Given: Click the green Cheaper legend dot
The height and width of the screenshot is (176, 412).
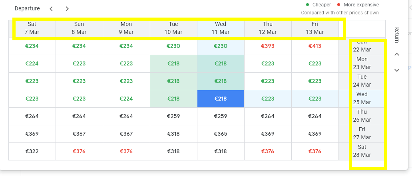Looking at the screenshot, I should pyautogui.click(x=307, y=5).
